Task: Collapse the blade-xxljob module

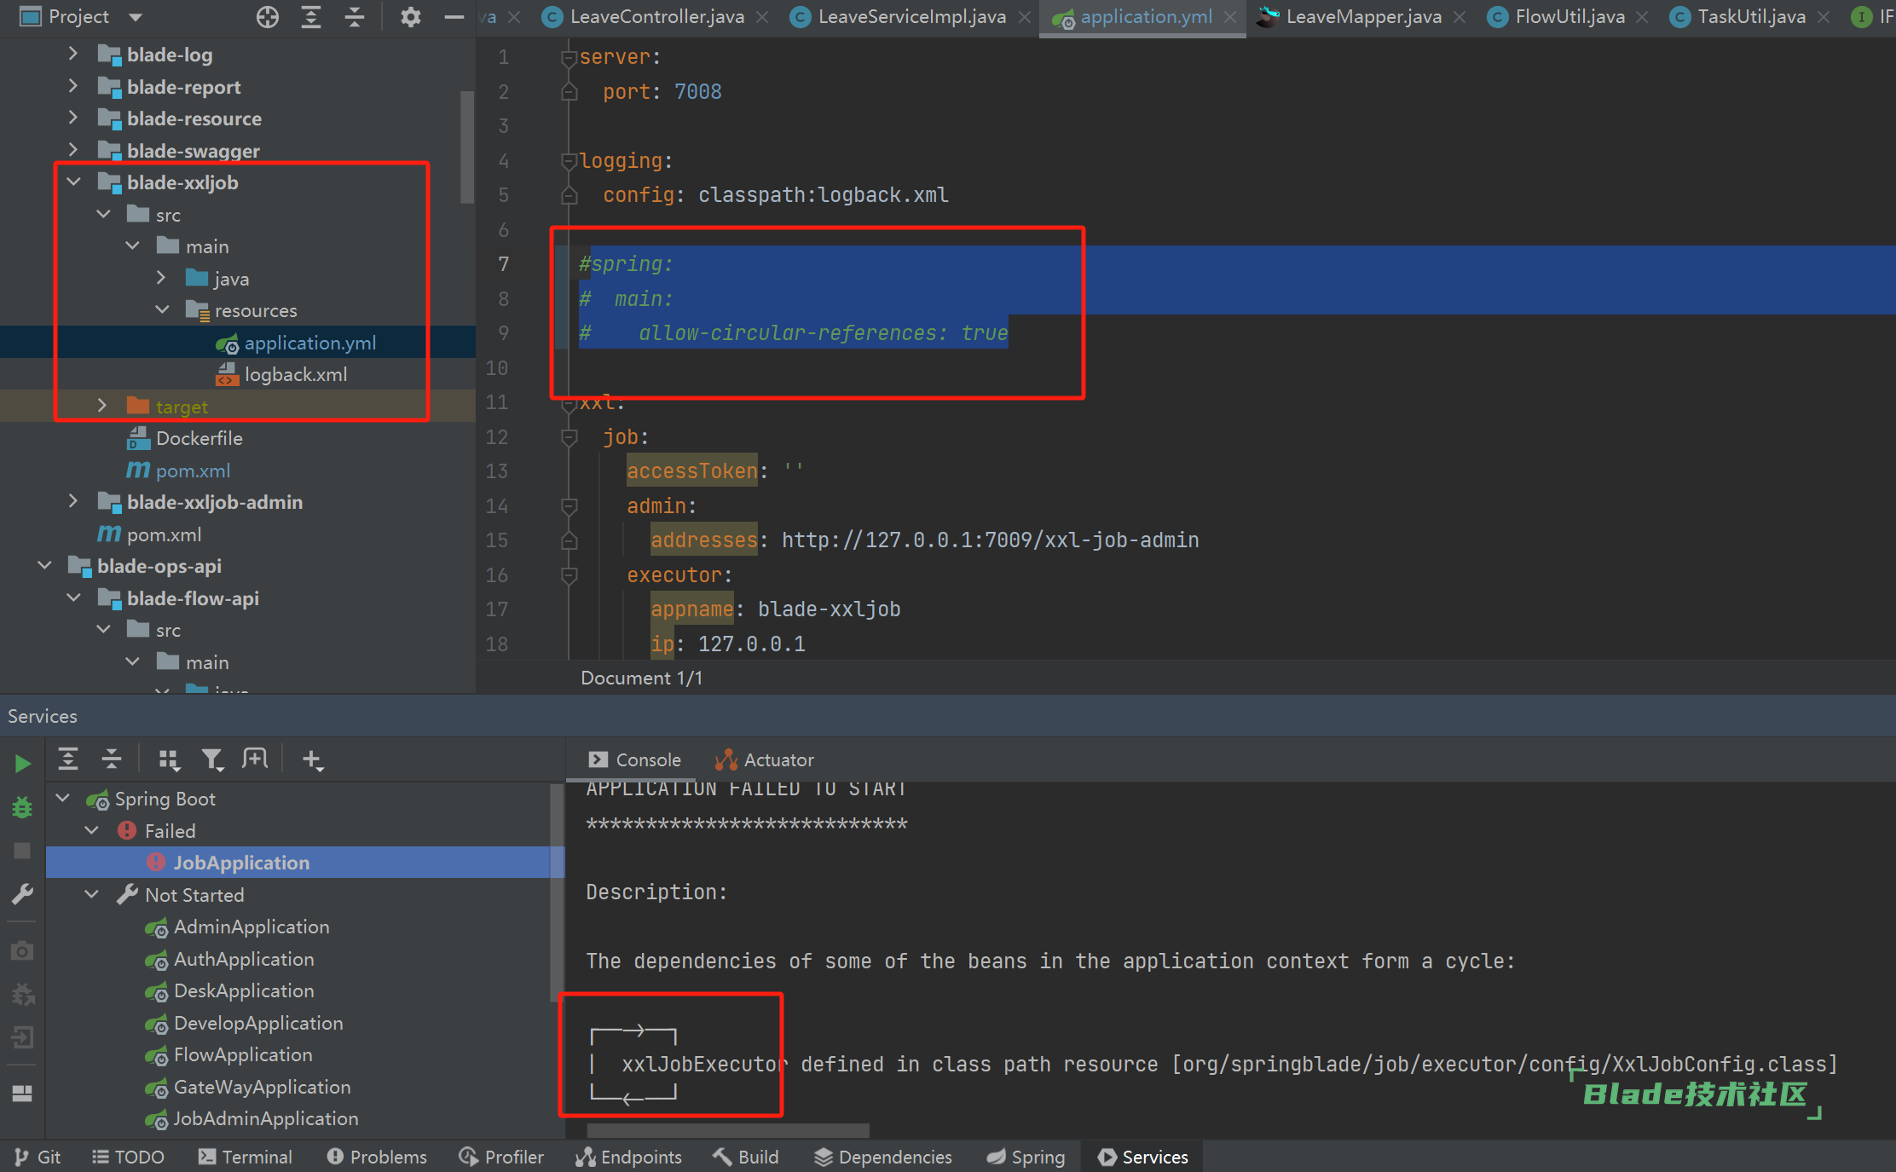Action: (x=73, y=182)
